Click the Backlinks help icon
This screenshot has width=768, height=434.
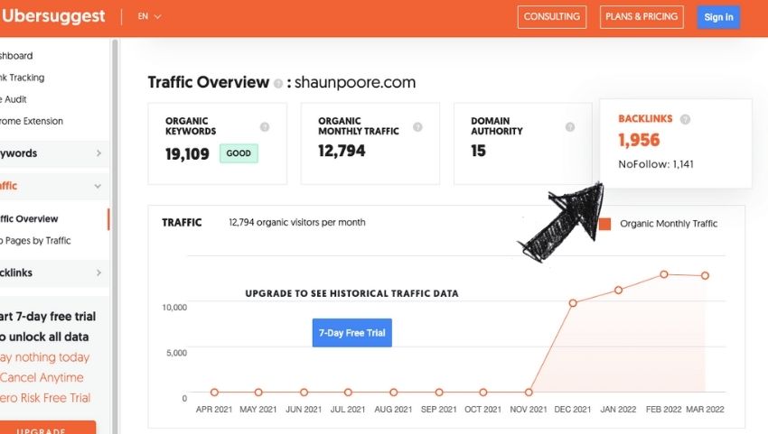pyautogui.click(x=685, y=119)
